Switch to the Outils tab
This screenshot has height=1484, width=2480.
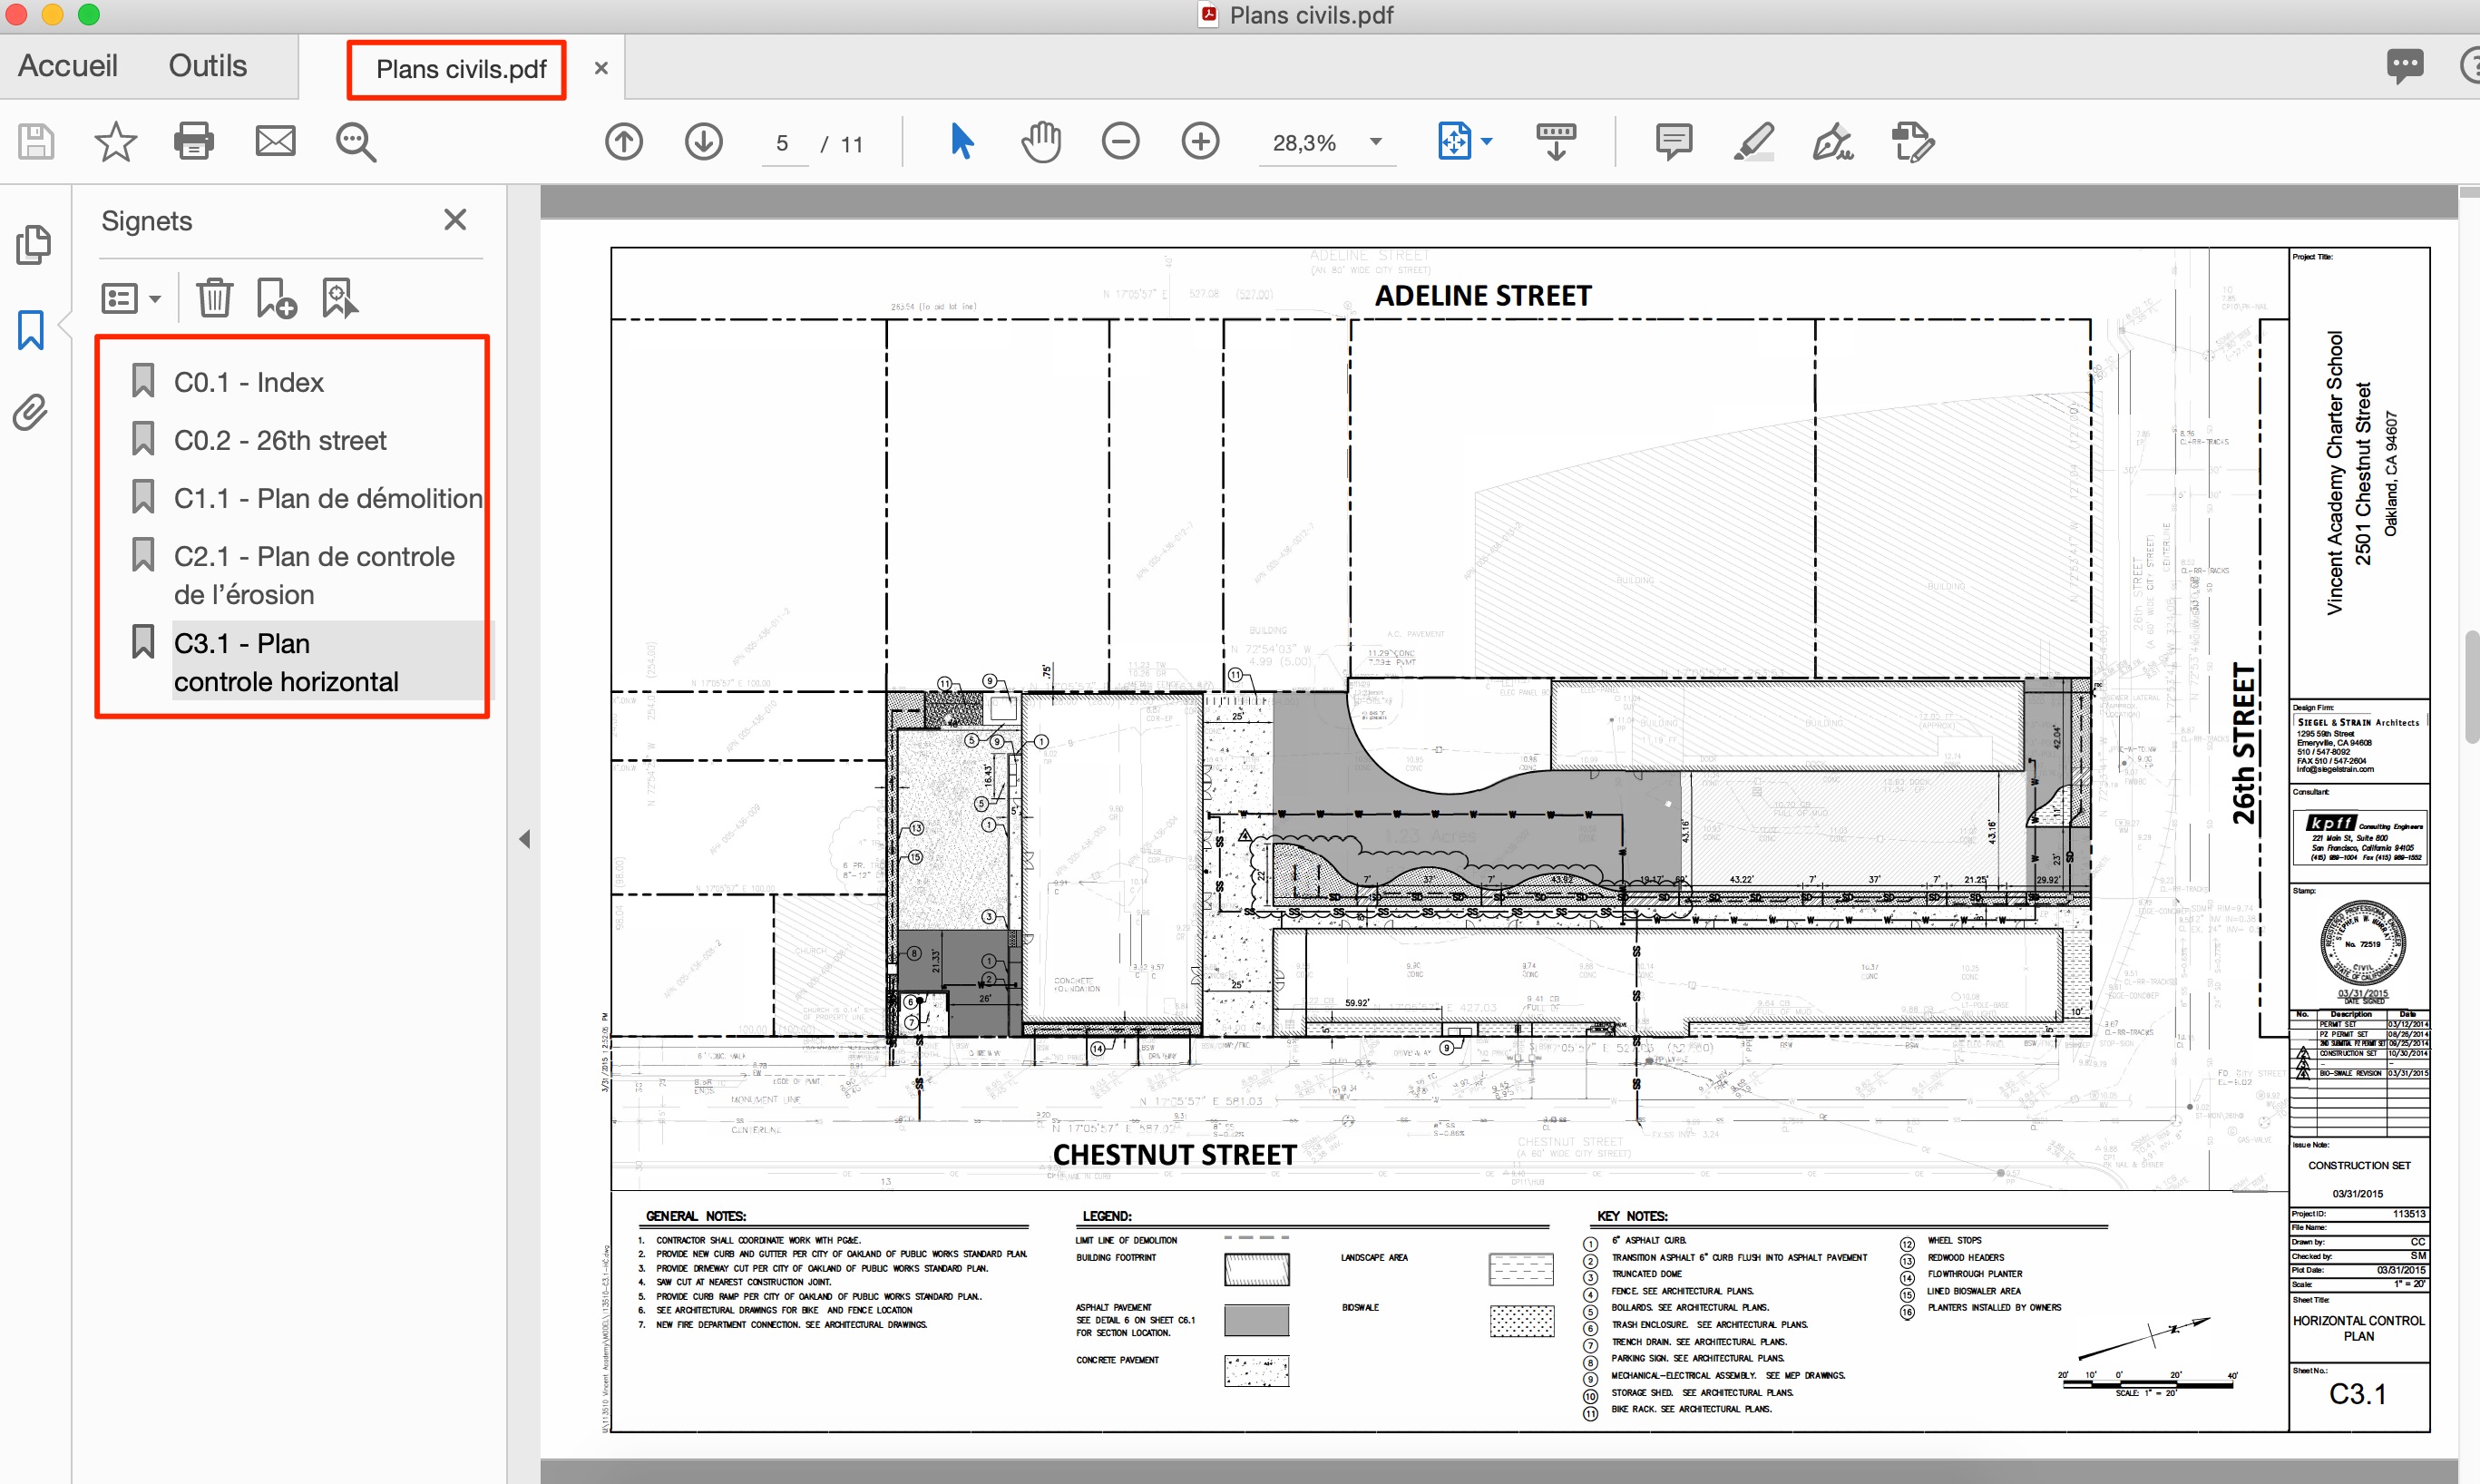coord(207,66)
